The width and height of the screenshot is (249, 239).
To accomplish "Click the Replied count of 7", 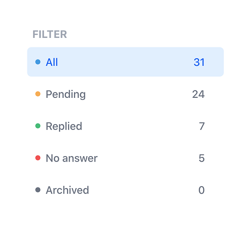I will (x=202, y=126).
